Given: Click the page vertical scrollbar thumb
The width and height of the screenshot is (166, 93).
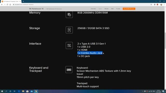Looking at the screenshot, I should pyautogui.click(x=165, y=41).
